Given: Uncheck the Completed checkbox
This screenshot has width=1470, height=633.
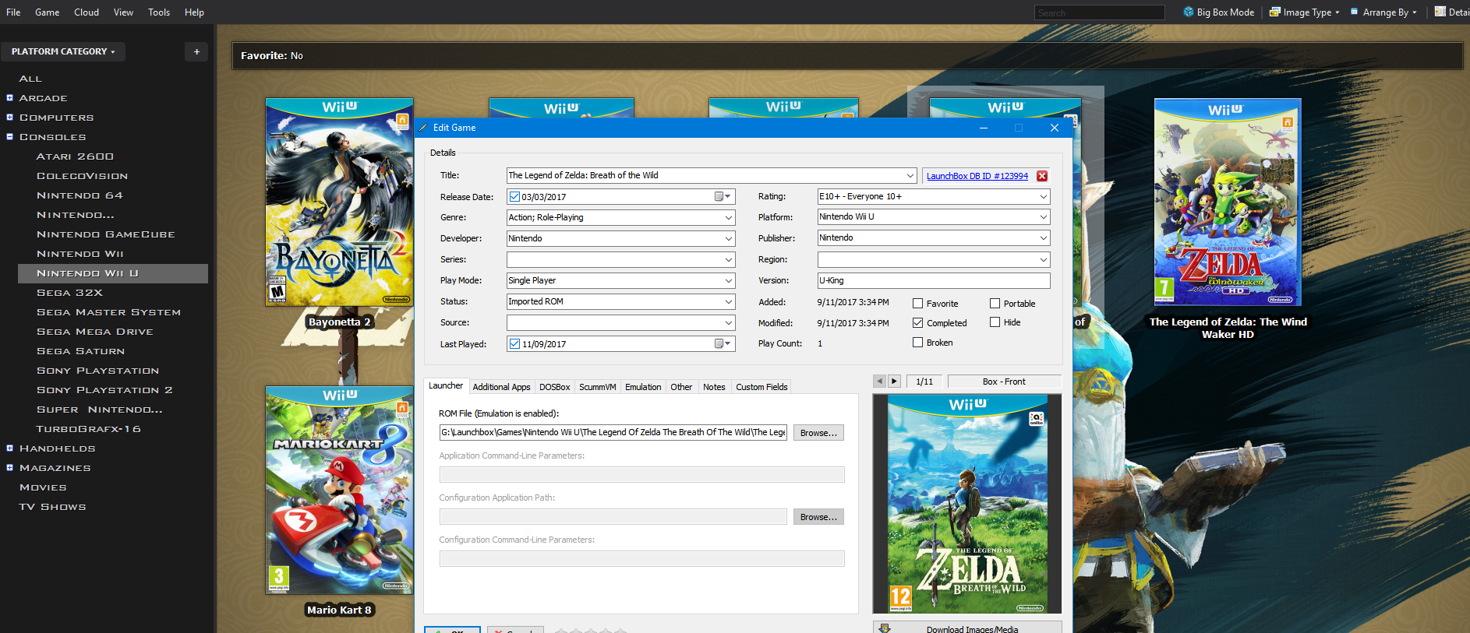Looking at the screenshot, I should pyautogui.click(x=918, y=322).
